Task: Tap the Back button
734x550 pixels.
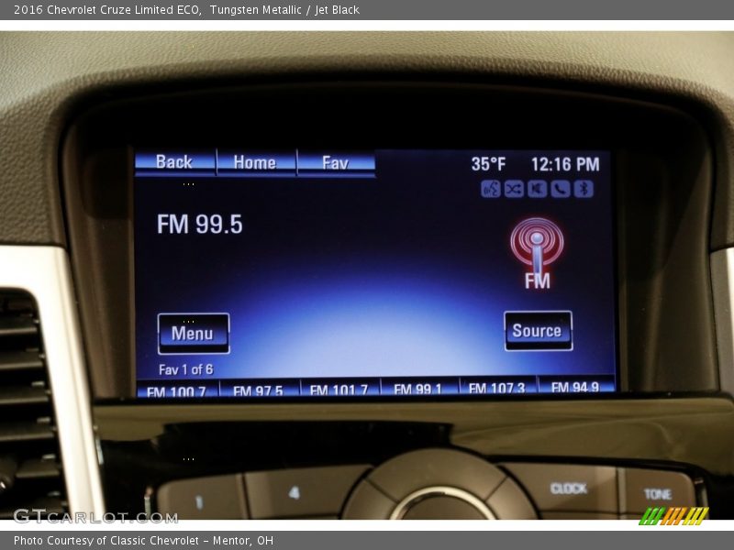Action: point(175,163)
